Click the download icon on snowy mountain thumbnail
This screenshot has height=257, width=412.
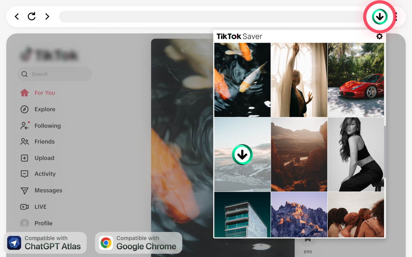coord(242,155)
